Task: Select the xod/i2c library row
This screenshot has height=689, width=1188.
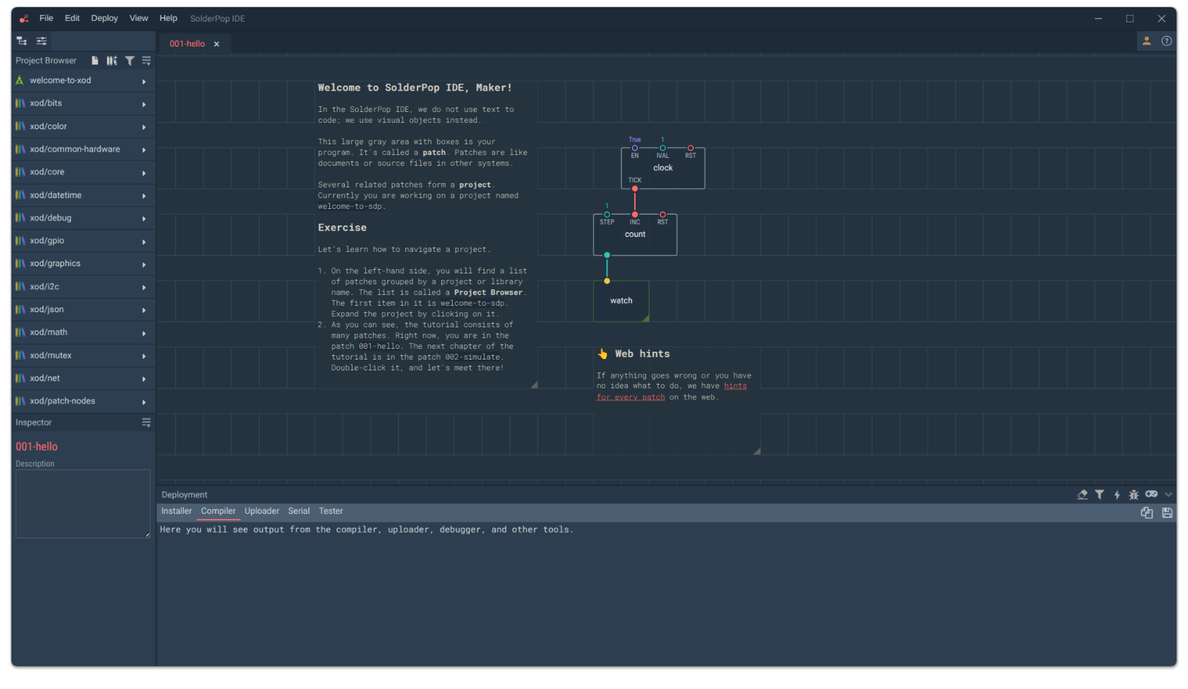Action: (83, 287)
